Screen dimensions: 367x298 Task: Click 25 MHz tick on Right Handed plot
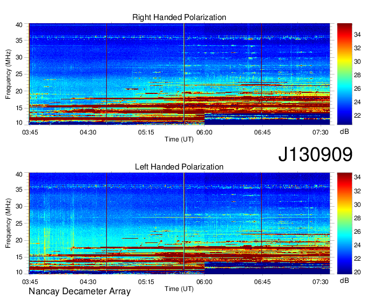coord(19,74)
